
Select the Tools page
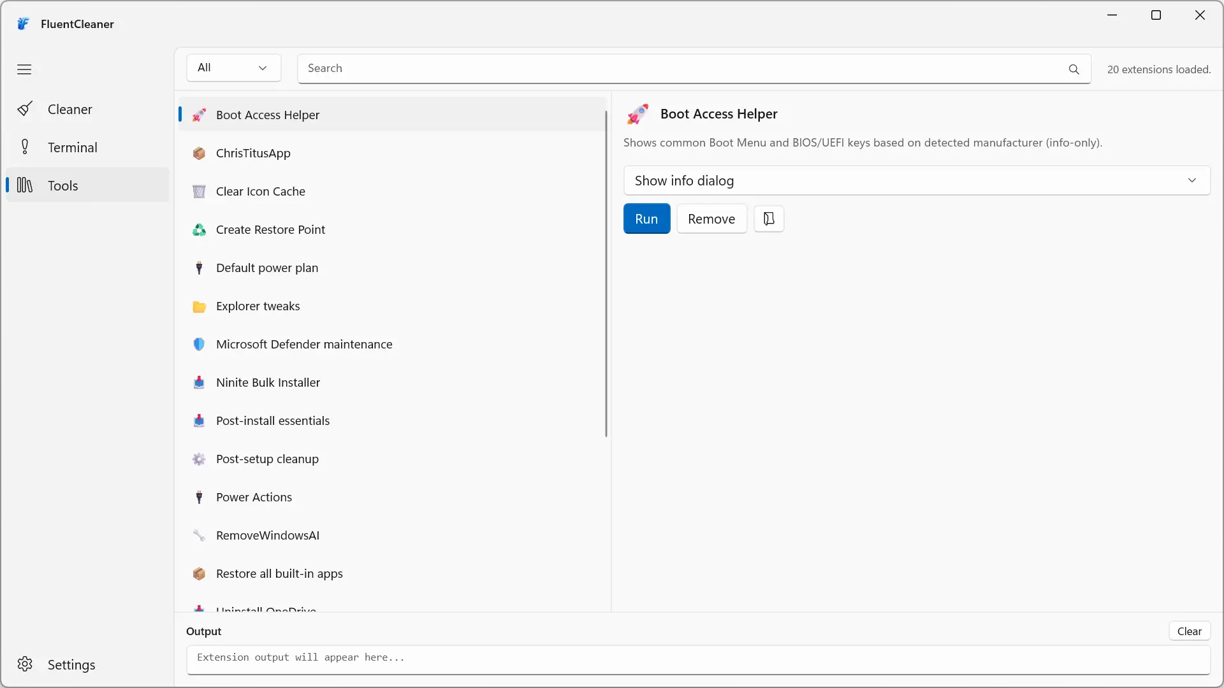click(x=87, y=185)
